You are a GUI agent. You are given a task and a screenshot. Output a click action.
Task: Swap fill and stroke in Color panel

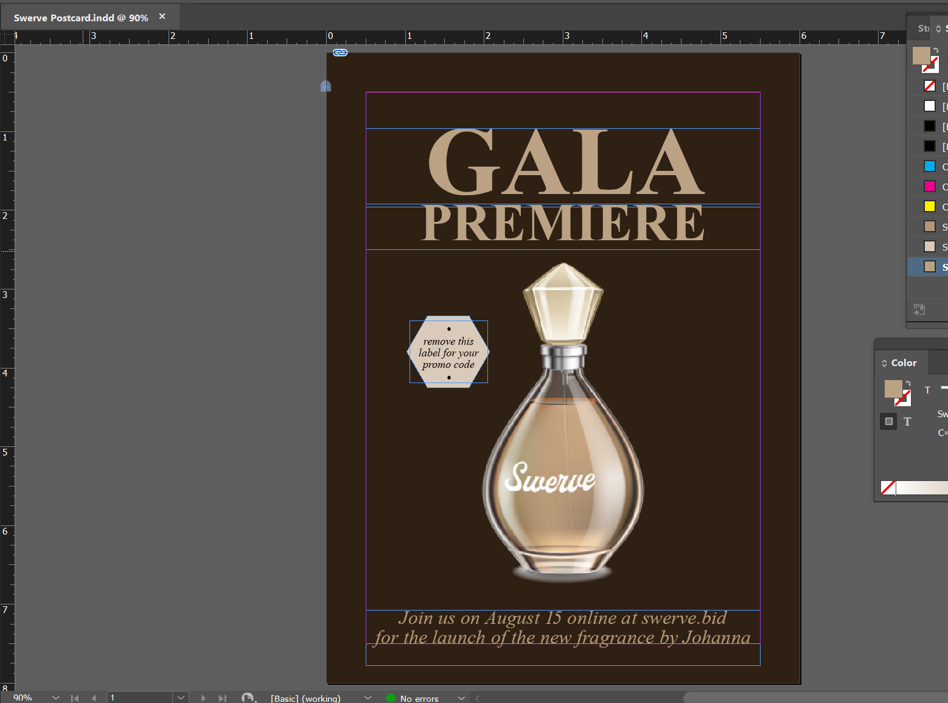click(907, 384)
